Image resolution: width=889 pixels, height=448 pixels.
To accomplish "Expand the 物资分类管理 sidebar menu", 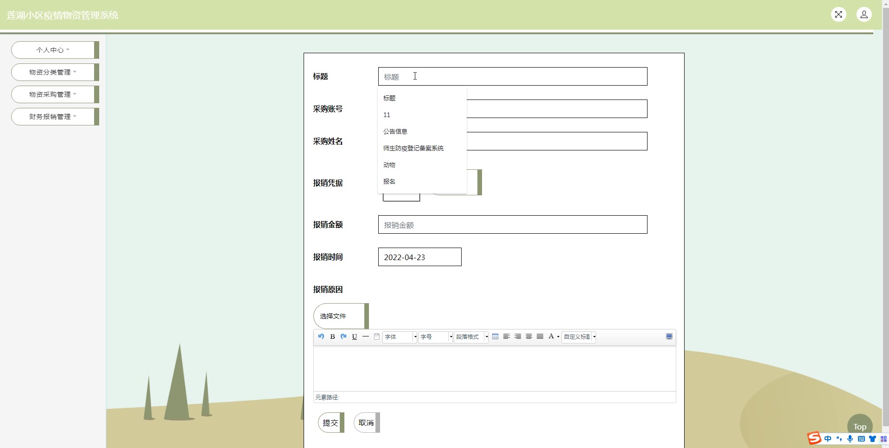I will click(55, 72).
